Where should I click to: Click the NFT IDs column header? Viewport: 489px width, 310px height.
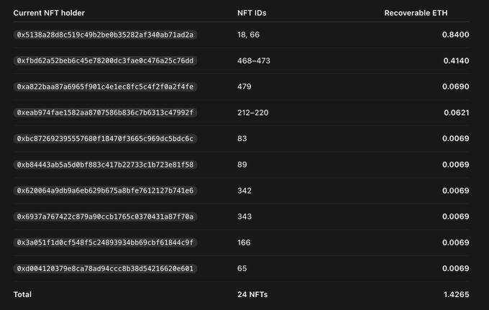(x=252, y=13)
